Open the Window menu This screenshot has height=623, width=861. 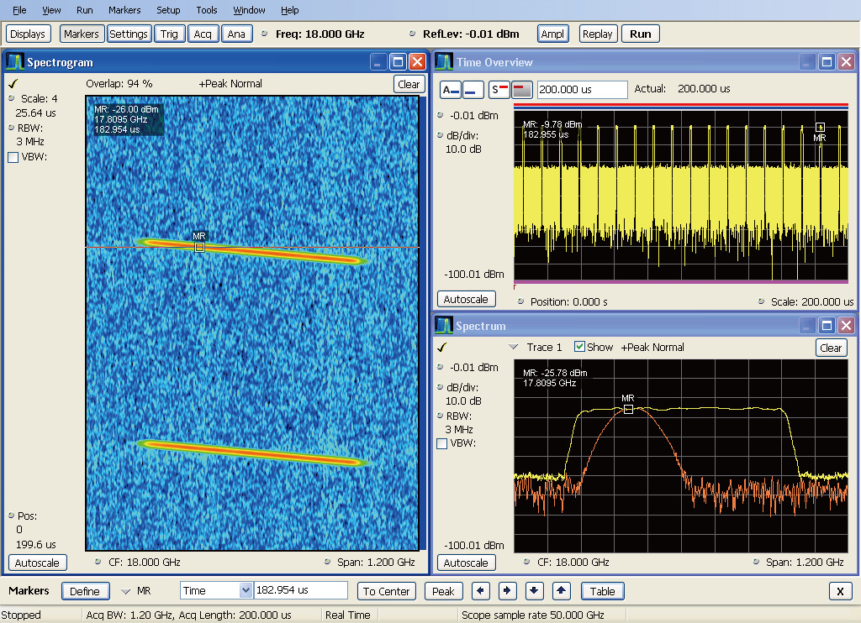click(249, 10)
